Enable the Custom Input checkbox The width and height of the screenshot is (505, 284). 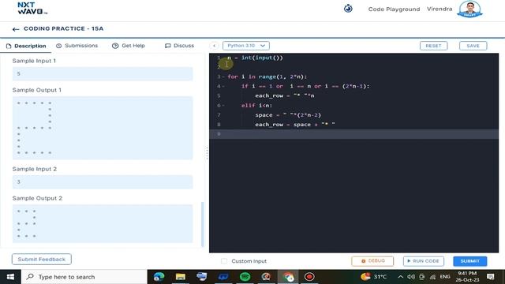click(x=224, y=261)
